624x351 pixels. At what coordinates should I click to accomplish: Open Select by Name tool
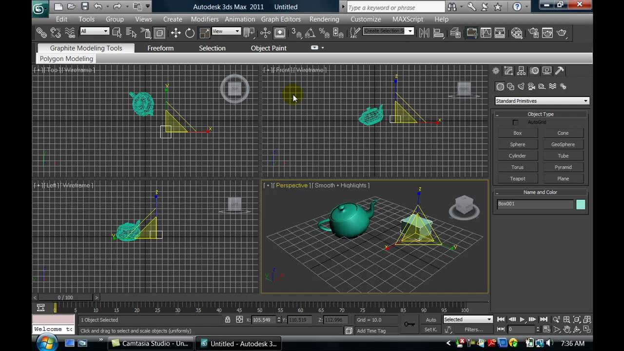point(131,33)
